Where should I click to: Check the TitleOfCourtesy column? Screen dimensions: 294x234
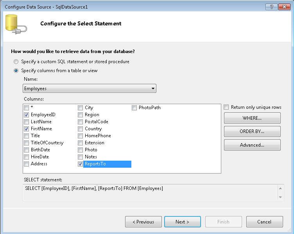click(x=27, y=143)
